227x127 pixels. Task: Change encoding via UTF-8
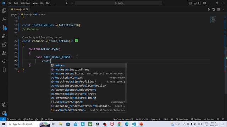coord(165,119)
